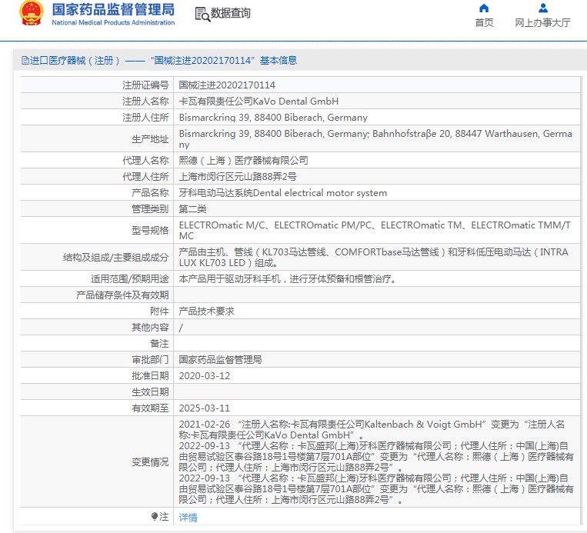Select the 产品技术要求 attachment text

(206, 311)
